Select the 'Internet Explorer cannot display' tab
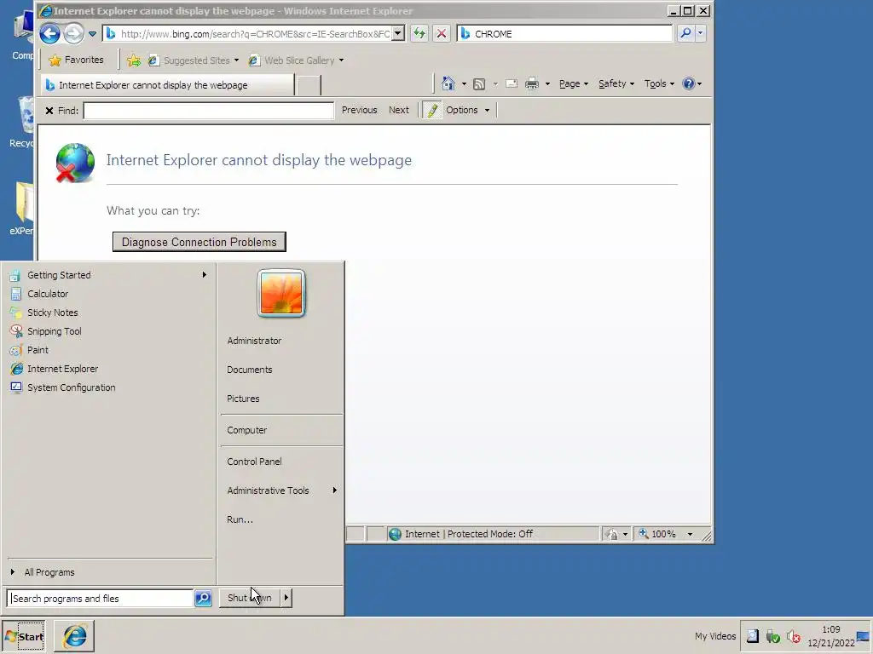 click(x=167, y=85)
